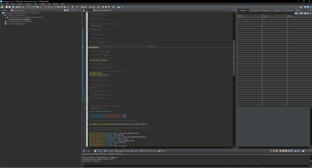The image size is (312, 168).
Task: Toggle Show Type Names in Variables toolbar
Action: click(296, 13)
